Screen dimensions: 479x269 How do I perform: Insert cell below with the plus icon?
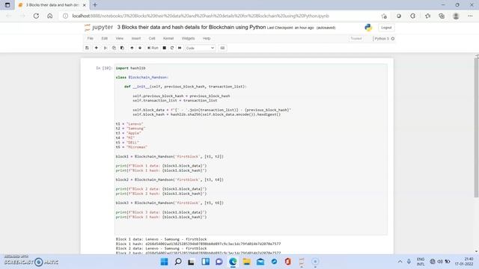pos(97,48)
